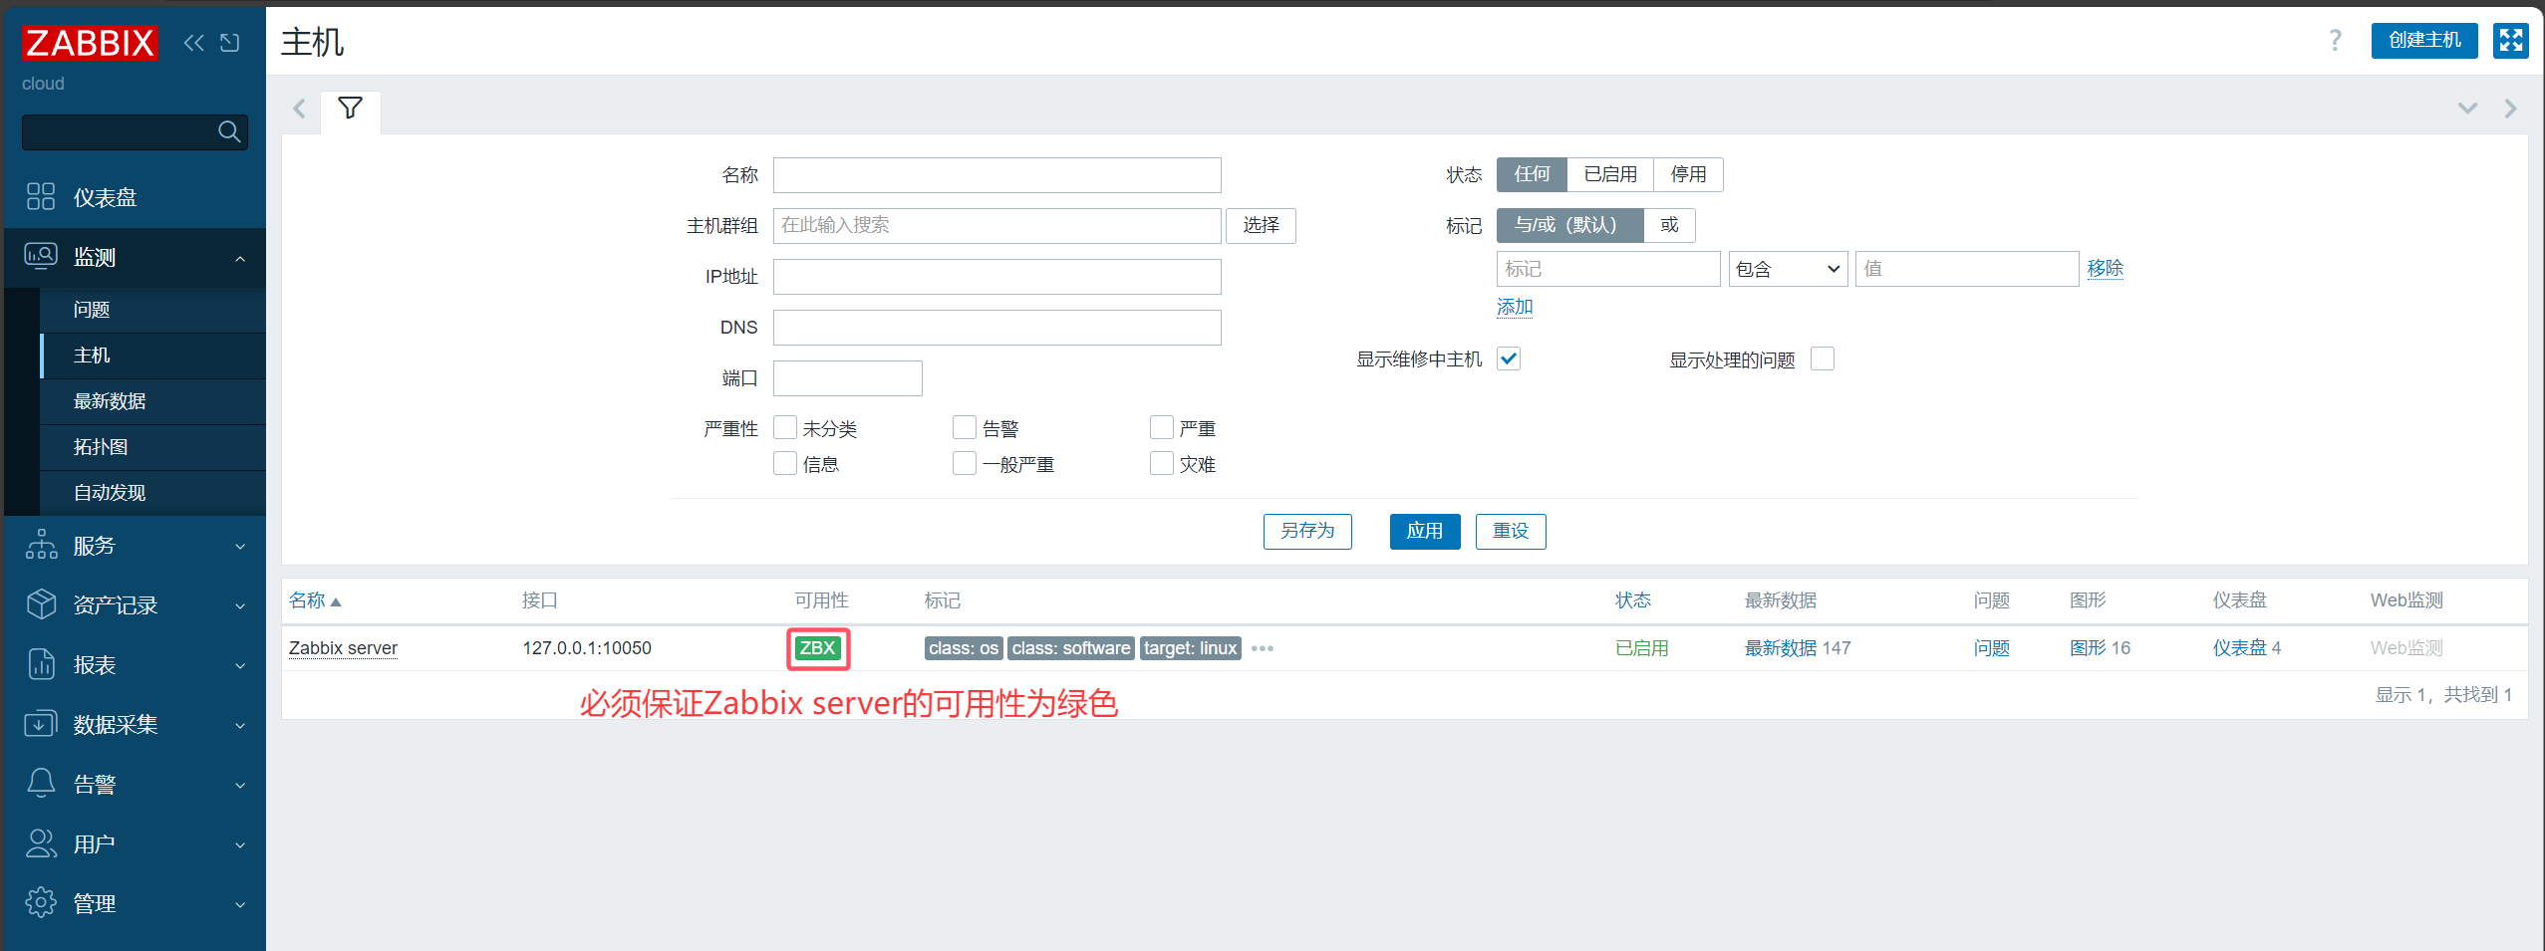Expand the 资产记录 menu chevron
Image resolution: width=2545 pixels, height=951 pixels.
[240, 606]
